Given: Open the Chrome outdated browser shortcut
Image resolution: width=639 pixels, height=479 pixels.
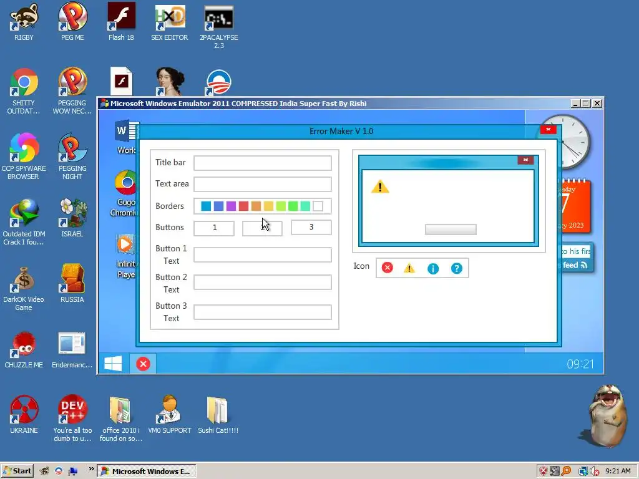Looking at the screenshot, I should 24,92.
